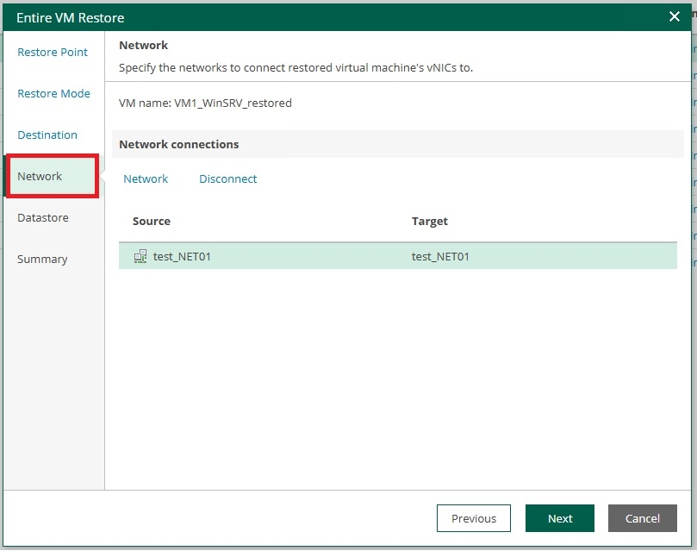Click the Disconnect link
This screenshot has height=551, width=697.
(x=228, y=178)
